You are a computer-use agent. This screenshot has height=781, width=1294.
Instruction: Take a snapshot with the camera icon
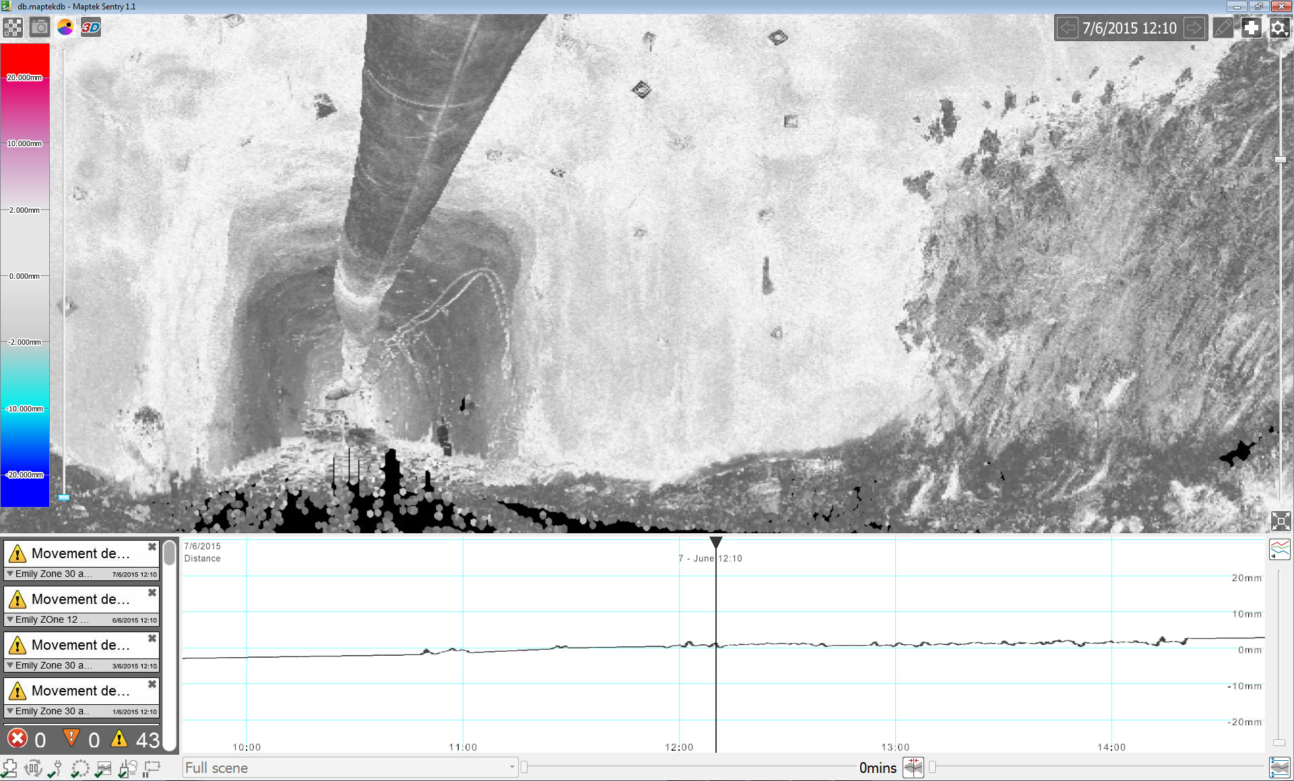(x=39, y=28)
